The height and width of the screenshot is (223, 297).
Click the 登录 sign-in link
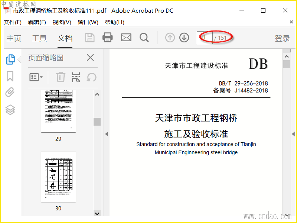coord(282,38)
